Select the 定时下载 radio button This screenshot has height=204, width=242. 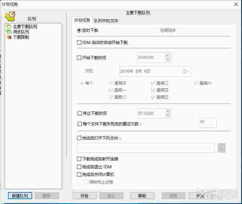coord(79,30)
